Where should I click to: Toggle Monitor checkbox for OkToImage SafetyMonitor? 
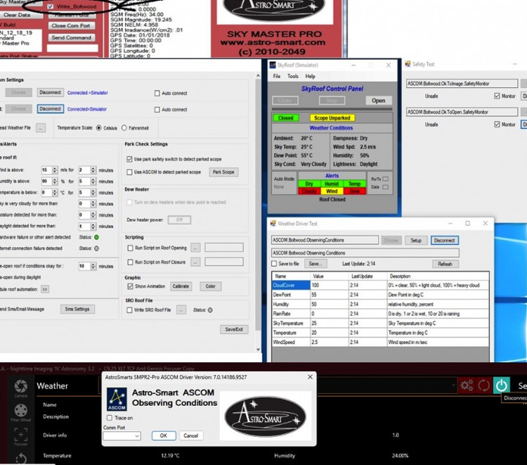[x=497, y=96]
